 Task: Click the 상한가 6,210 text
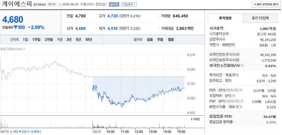[130, 16]
